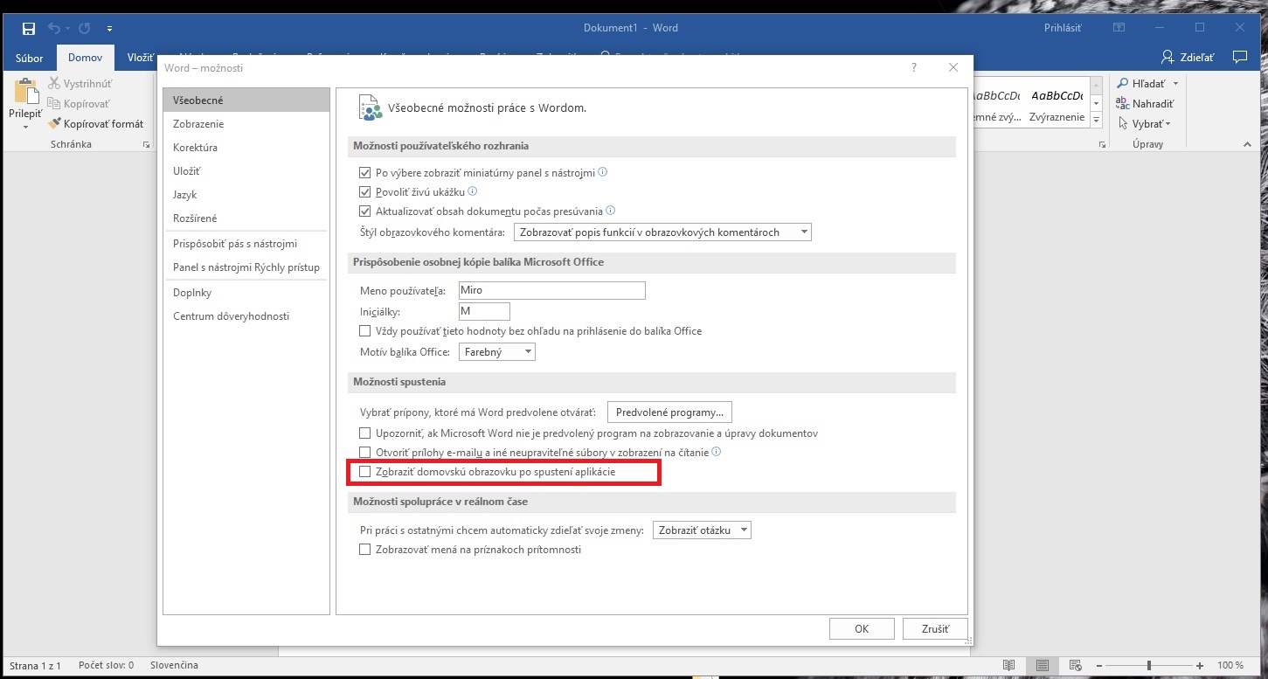Click Prihlásiť sign-in link
This screenshot has width=1268, height=679.
[1064, 28]
